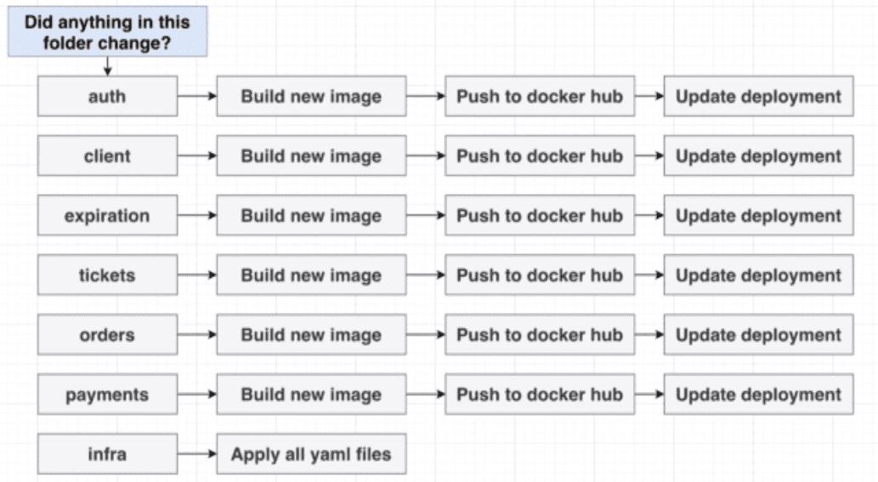Click "Build new image" in the tickets row
The image size is (878, 482).
click(x=311, y=275)
